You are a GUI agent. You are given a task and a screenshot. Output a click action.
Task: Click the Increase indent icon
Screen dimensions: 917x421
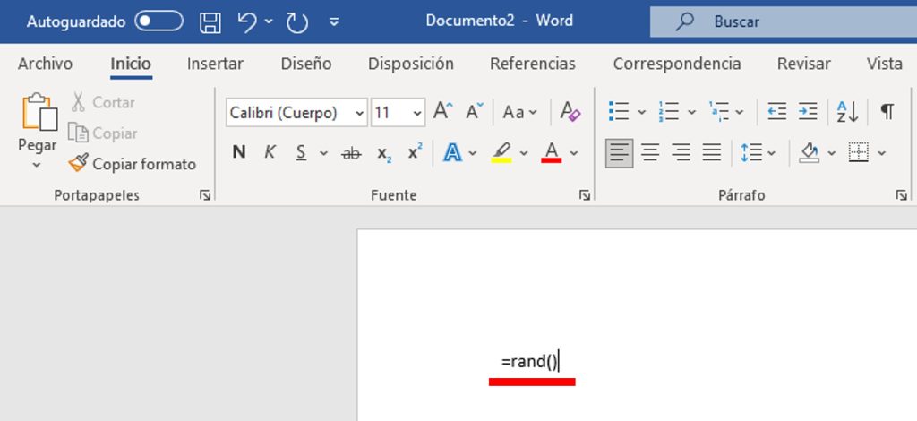pyautogui.click(x=808, y=112)
